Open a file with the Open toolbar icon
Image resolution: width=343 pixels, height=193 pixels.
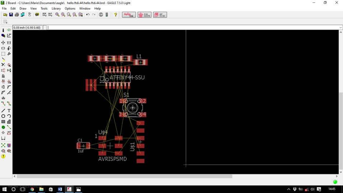[x=5, y=15]
